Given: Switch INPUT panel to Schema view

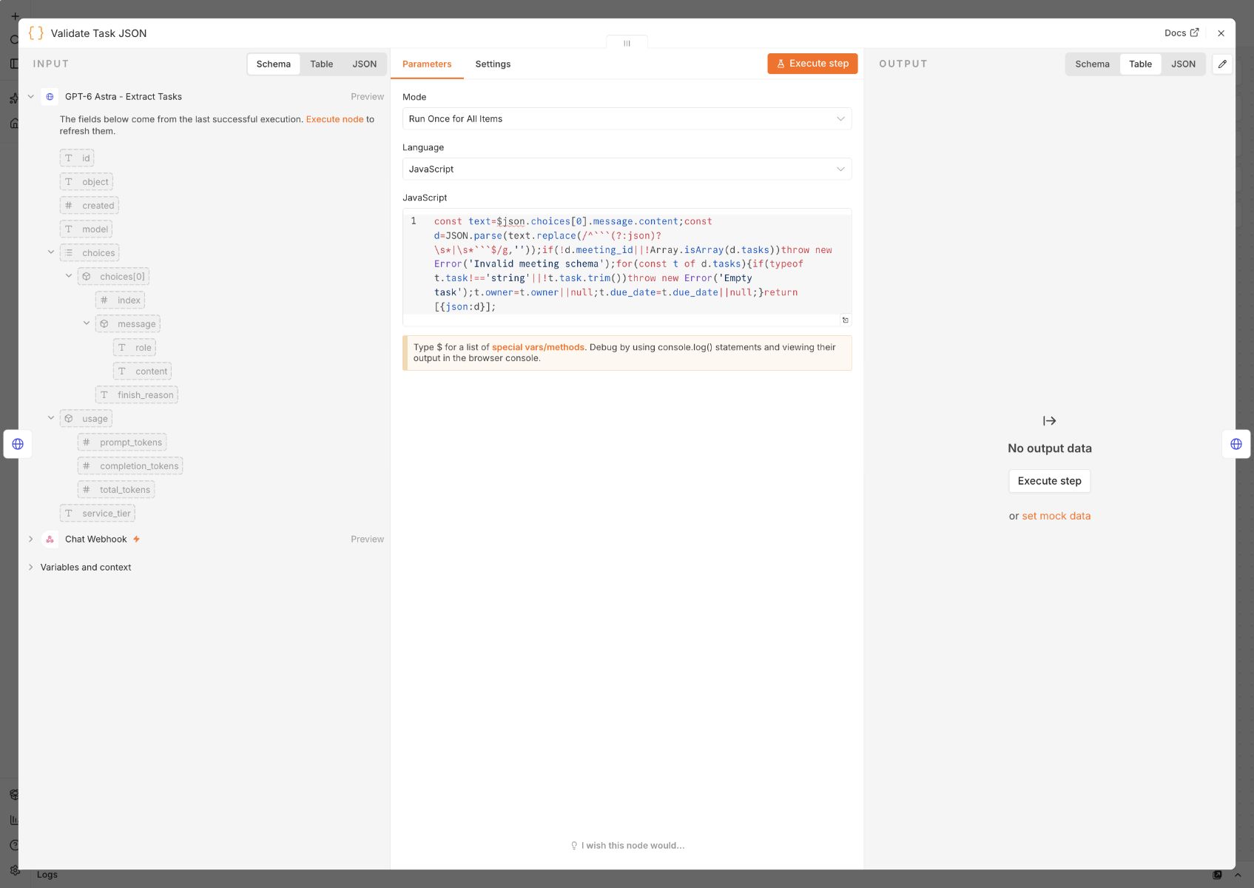Looking at the screenshot, I should point(274,64).
